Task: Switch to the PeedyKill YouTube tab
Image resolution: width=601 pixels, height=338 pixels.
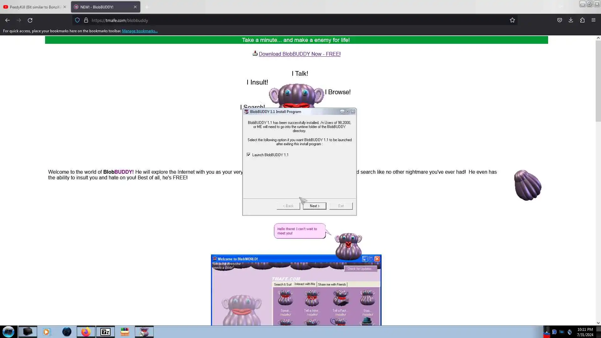Action: 34,7
